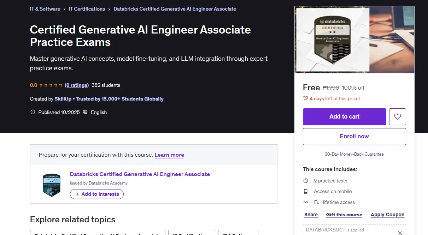
Task: Click Learn more certification link
Action: point(169,155)
